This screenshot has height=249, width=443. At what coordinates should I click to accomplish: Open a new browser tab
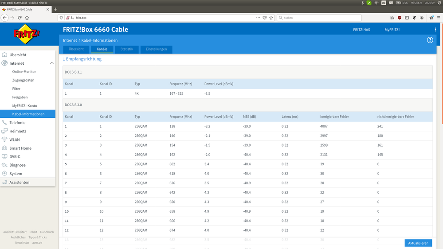(55, 9)
